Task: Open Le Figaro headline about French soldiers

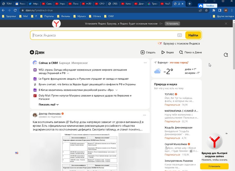Action: (x=84, y=79)
